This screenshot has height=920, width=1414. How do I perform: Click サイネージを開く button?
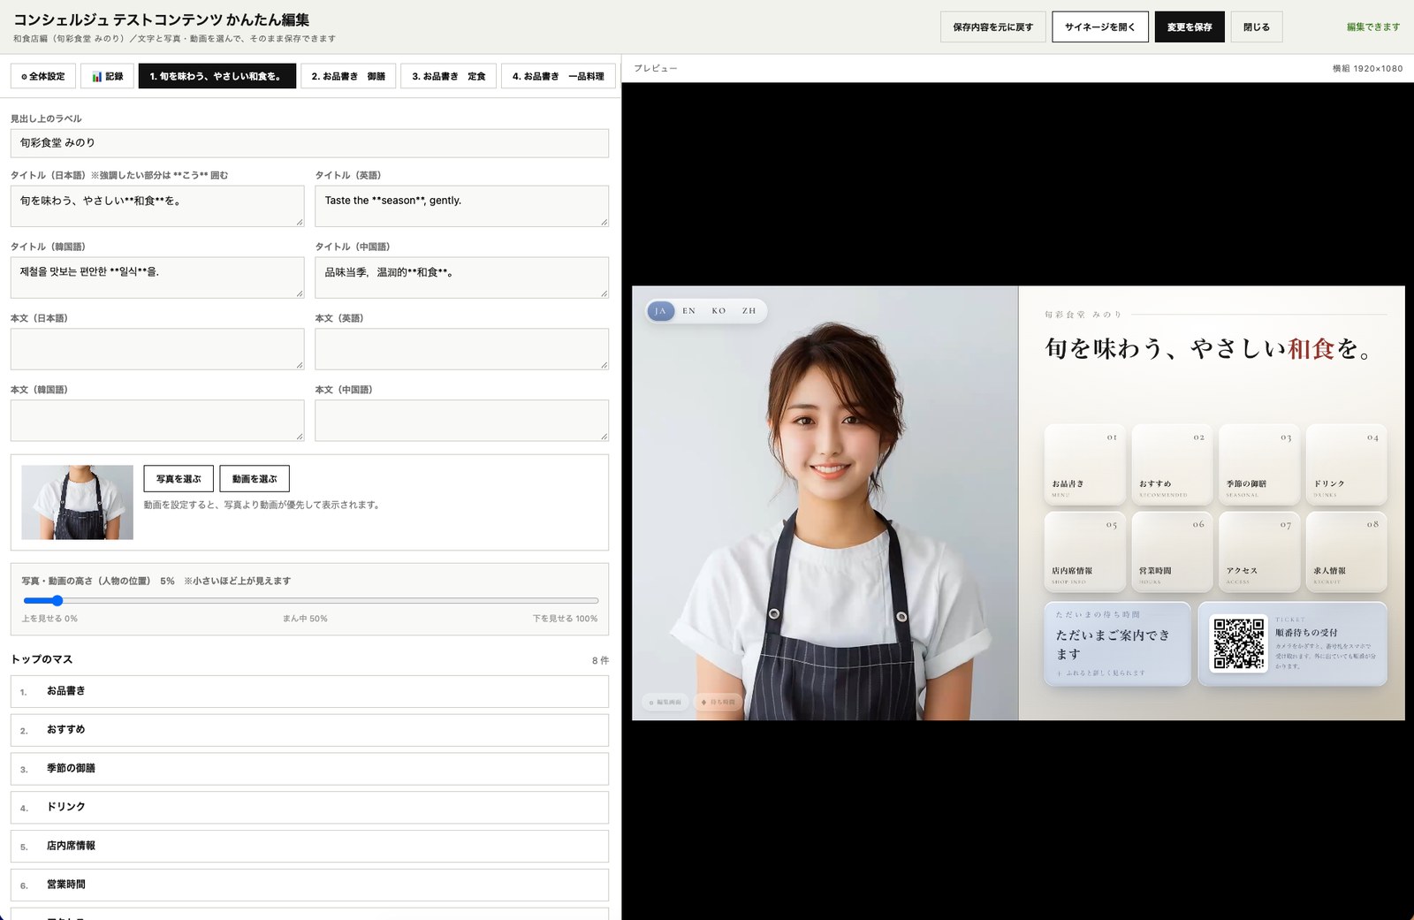click(1100, 27)
